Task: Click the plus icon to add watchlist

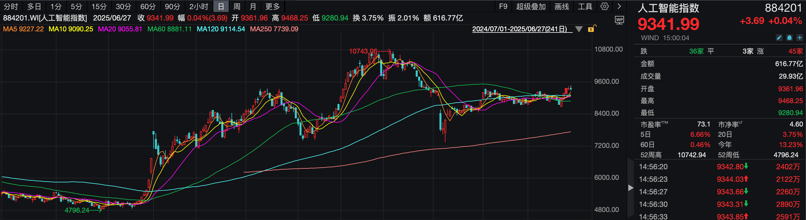Action: [x=800, y=38]
